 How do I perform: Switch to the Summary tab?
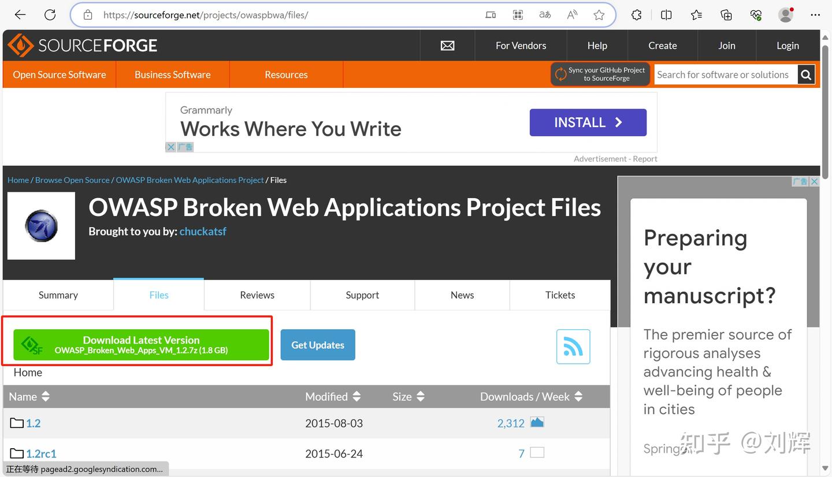tap(58, 295)
